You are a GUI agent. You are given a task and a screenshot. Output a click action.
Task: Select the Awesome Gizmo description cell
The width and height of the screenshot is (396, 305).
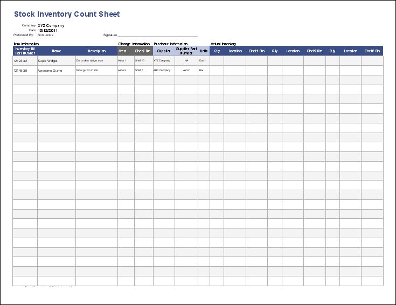[x=97, y=71]
